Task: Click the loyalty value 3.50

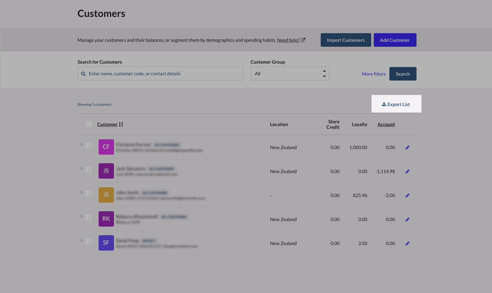Action: 363,244
